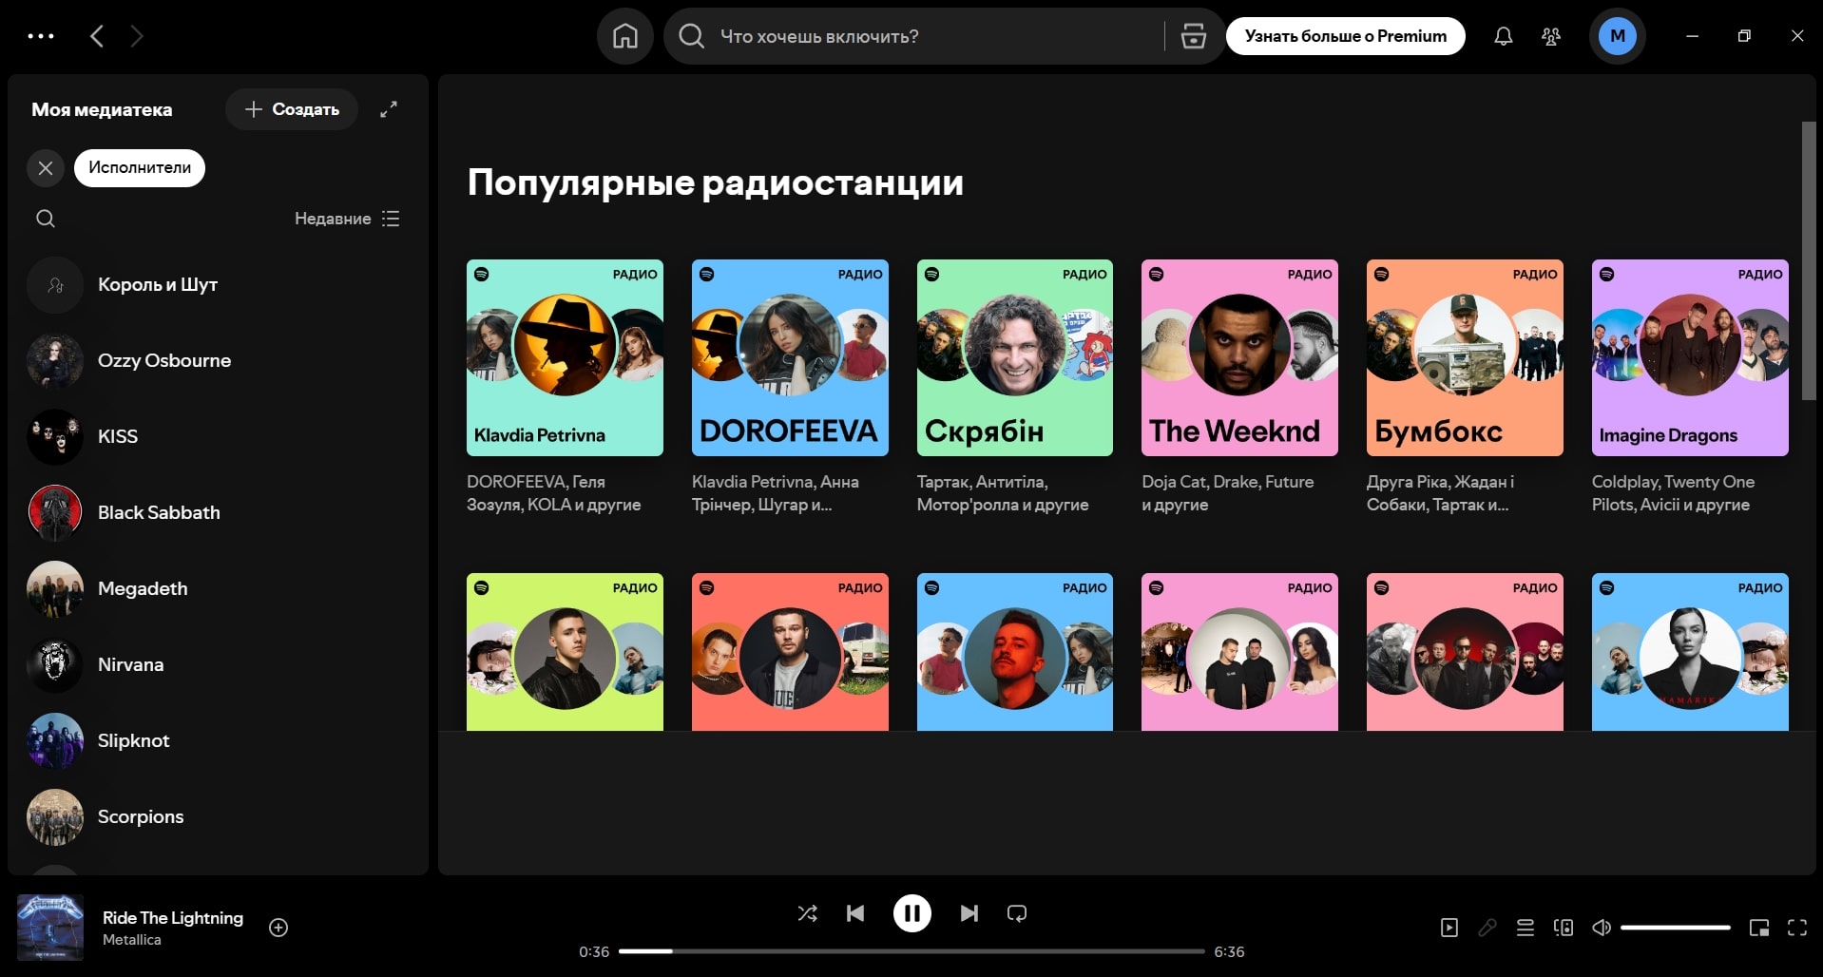Screen dimensions: 1823x977
Task: Open the mini player
Action: click(x=1759, y=928)
